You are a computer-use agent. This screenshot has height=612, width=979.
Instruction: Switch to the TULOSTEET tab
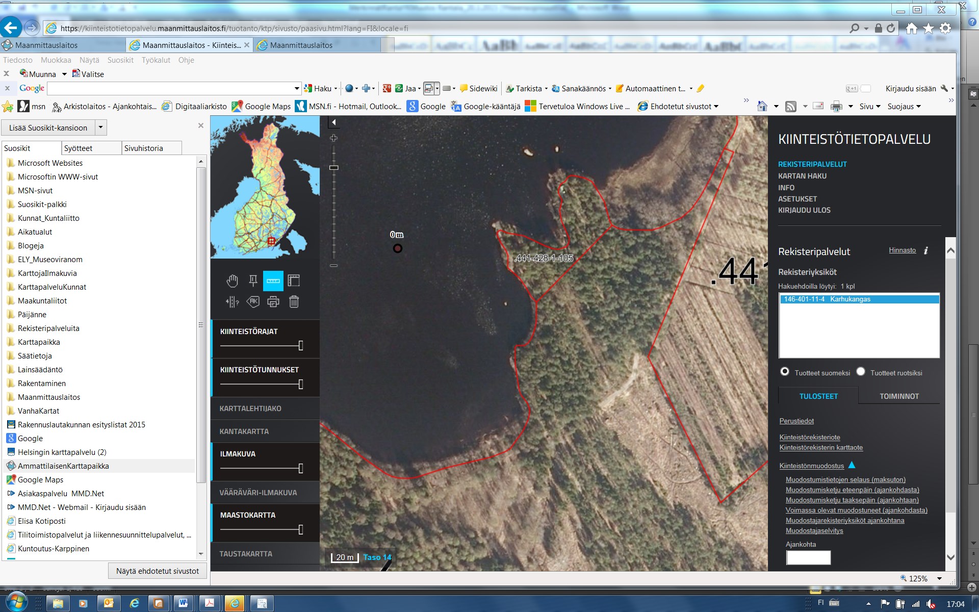tap(818, 396)
